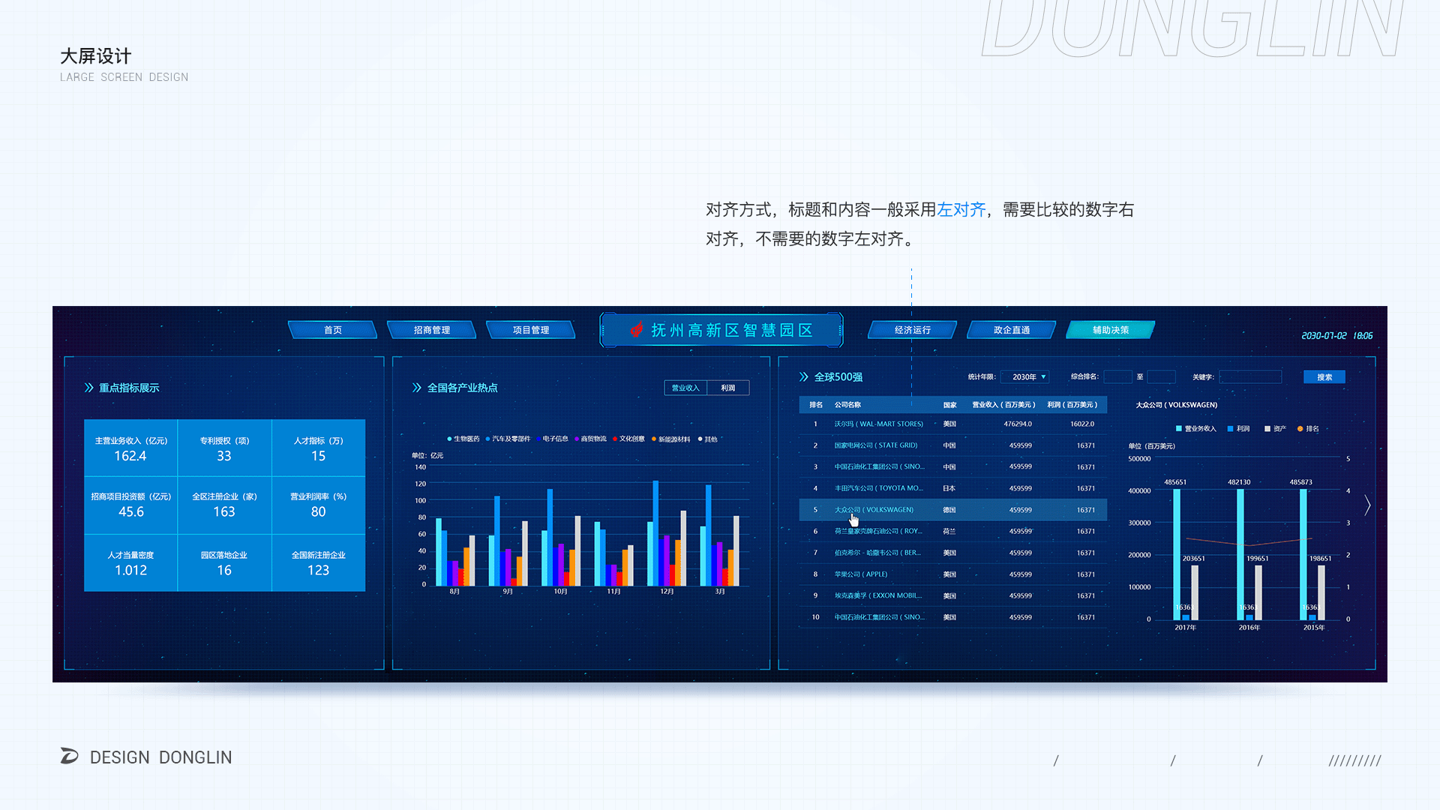
Task: Click the 综合排名 end range field
Action: coord(1161,377)
